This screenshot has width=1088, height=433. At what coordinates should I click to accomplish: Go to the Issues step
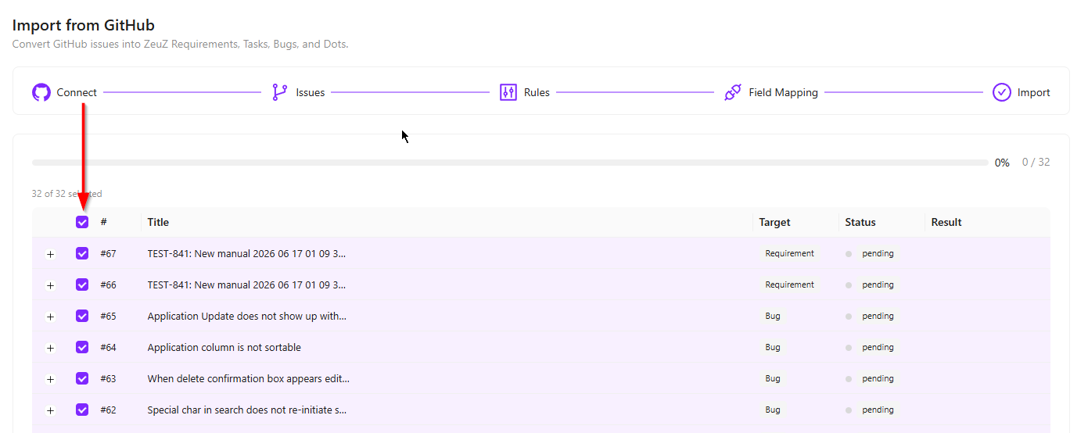pyautogui.click(x=298, y=92)
